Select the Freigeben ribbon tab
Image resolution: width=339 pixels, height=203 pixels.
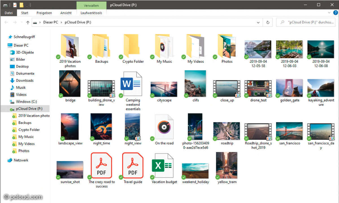coord(44,13)
